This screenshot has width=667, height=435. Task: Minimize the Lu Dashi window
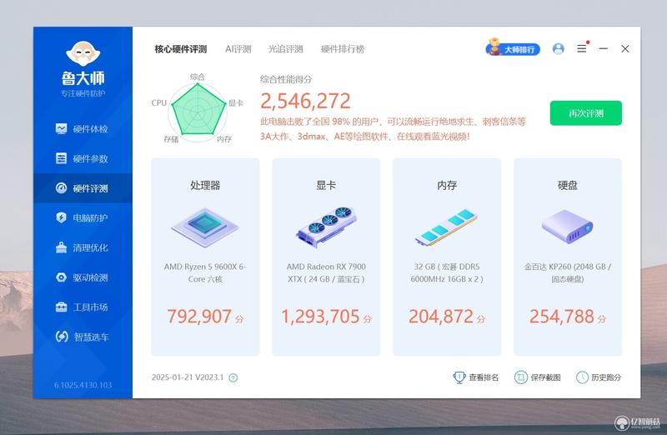tap(603, 48)
